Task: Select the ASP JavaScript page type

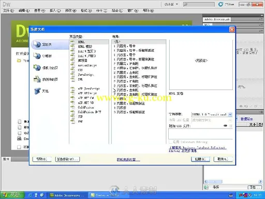Action: (89, 89)
